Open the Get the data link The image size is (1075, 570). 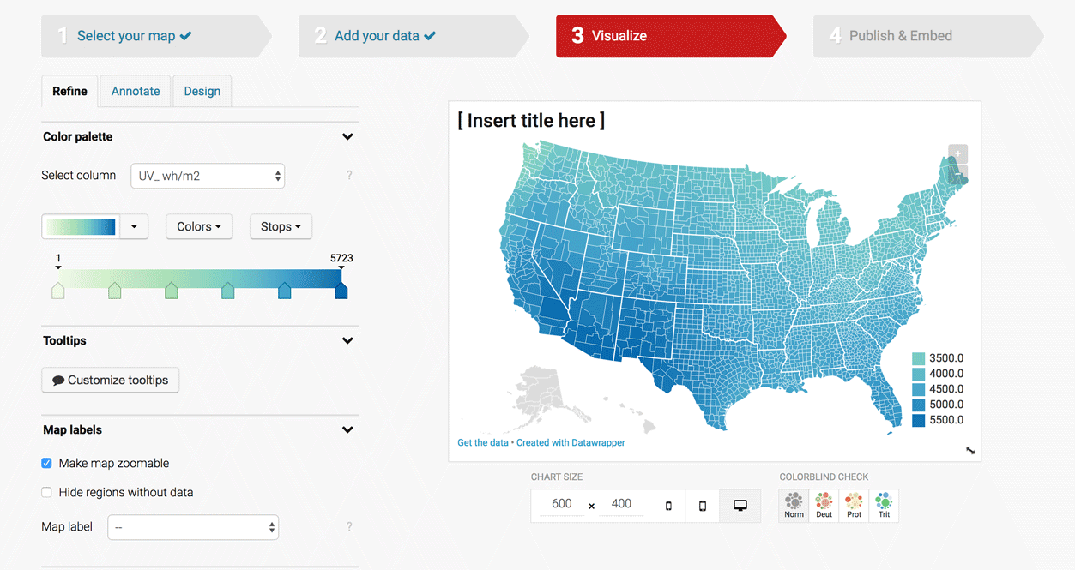[x=483, y=443]
